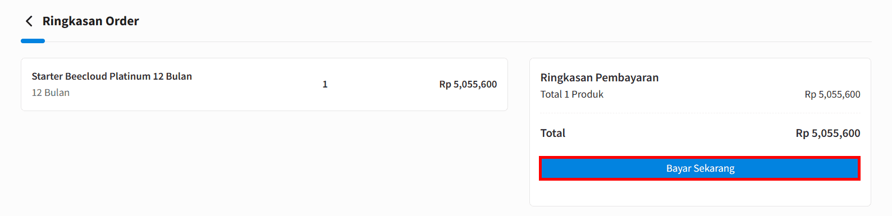The width and height of the screenshot is (892, 216).
Task: Click the bold Total label
Action: coord(553,133)
